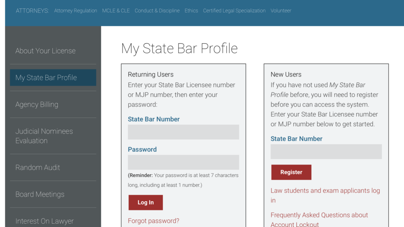Open Attorney Regulation in top navigation

click(76, 10)
